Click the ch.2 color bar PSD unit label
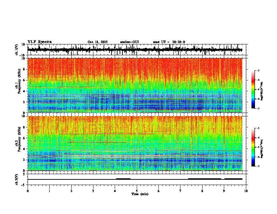This screenshot has width=277, height=214. (262, 149)
